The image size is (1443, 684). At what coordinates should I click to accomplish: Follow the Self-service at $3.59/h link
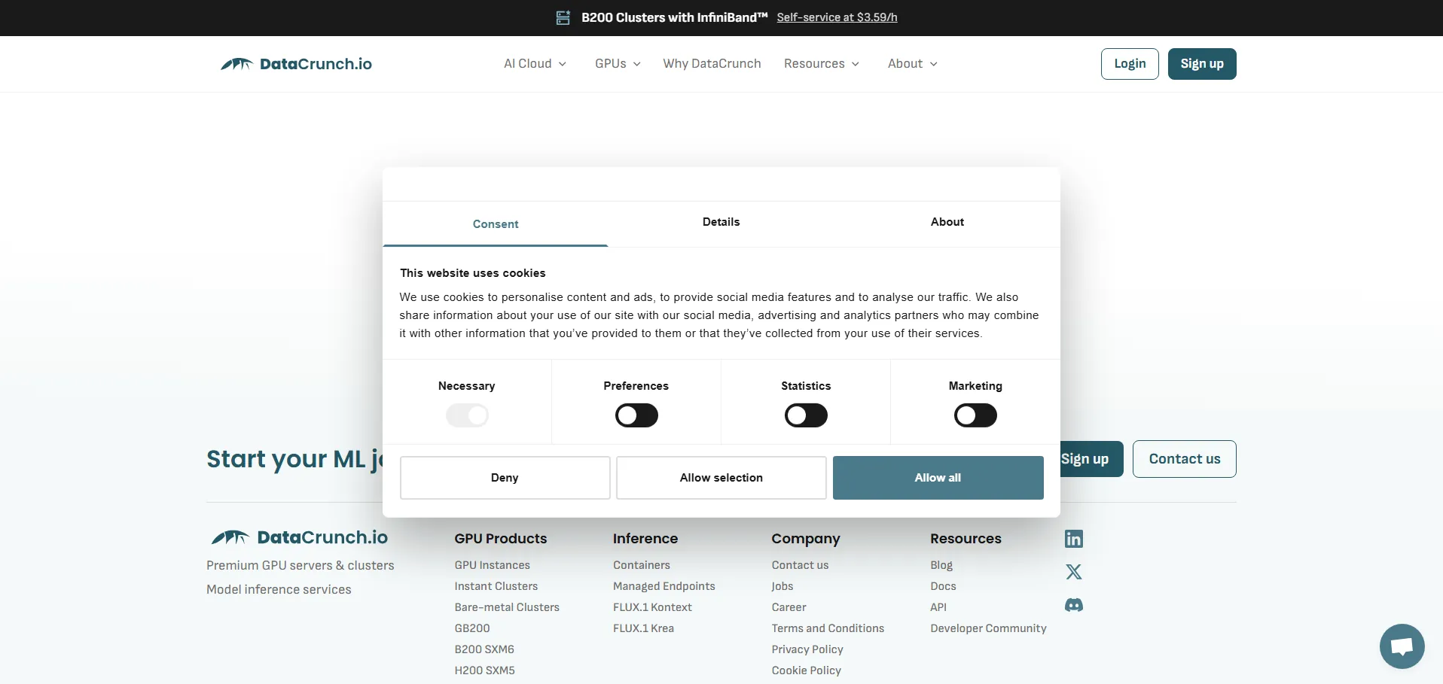coord(837,17)
